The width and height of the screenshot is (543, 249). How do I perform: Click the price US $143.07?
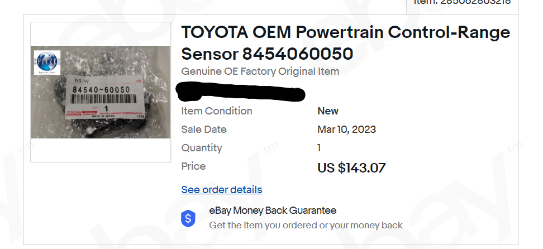[351, 167]
